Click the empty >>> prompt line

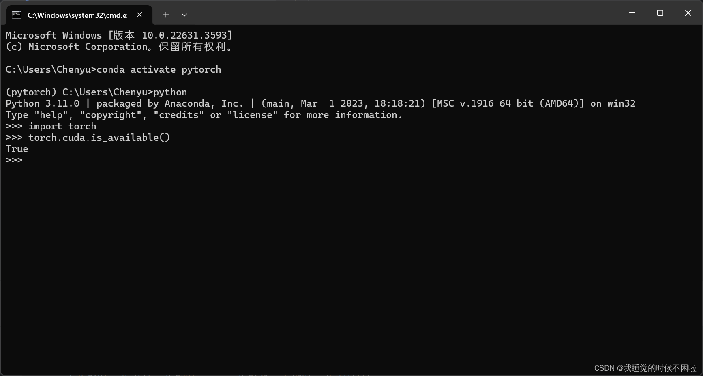14,160
